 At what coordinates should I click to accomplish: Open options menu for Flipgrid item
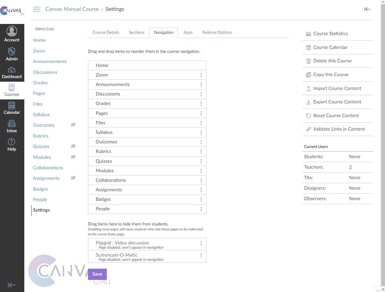pyautogui.click(x=201, y=243)
